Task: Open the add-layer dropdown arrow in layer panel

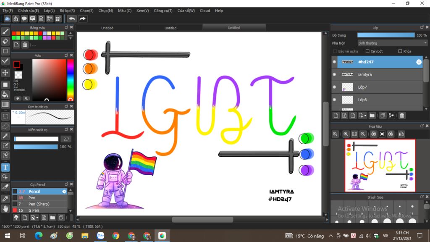Action: point(365,116)
